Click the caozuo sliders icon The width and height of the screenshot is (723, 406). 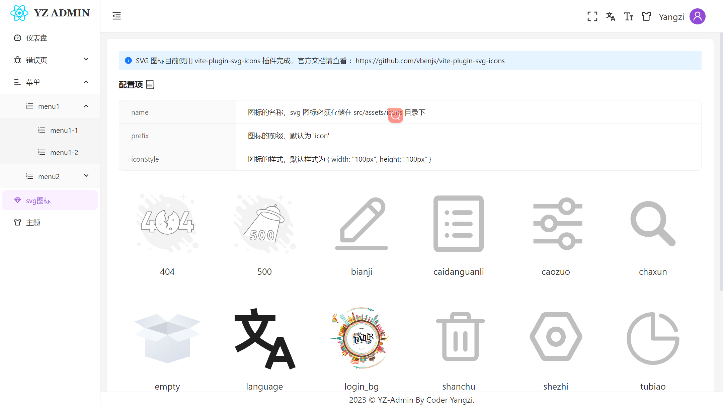[x=558, y=224]
